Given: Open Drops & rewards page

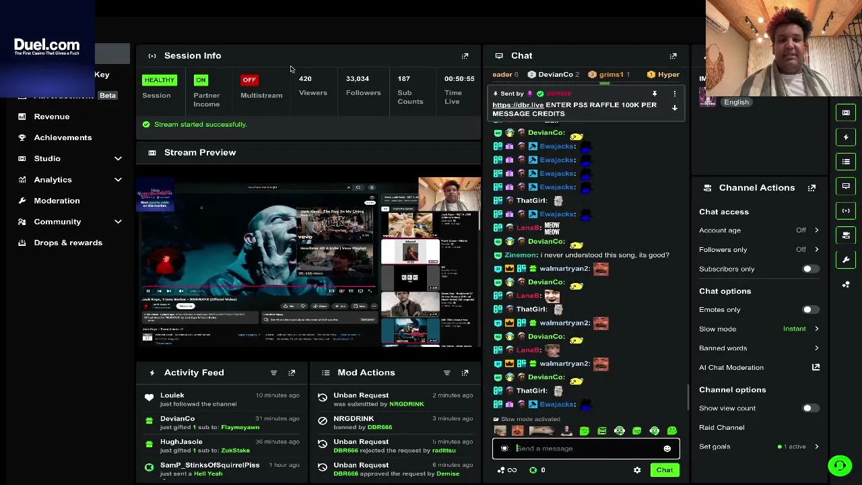Looking at the screenshot, I should [x=68, y=243].
